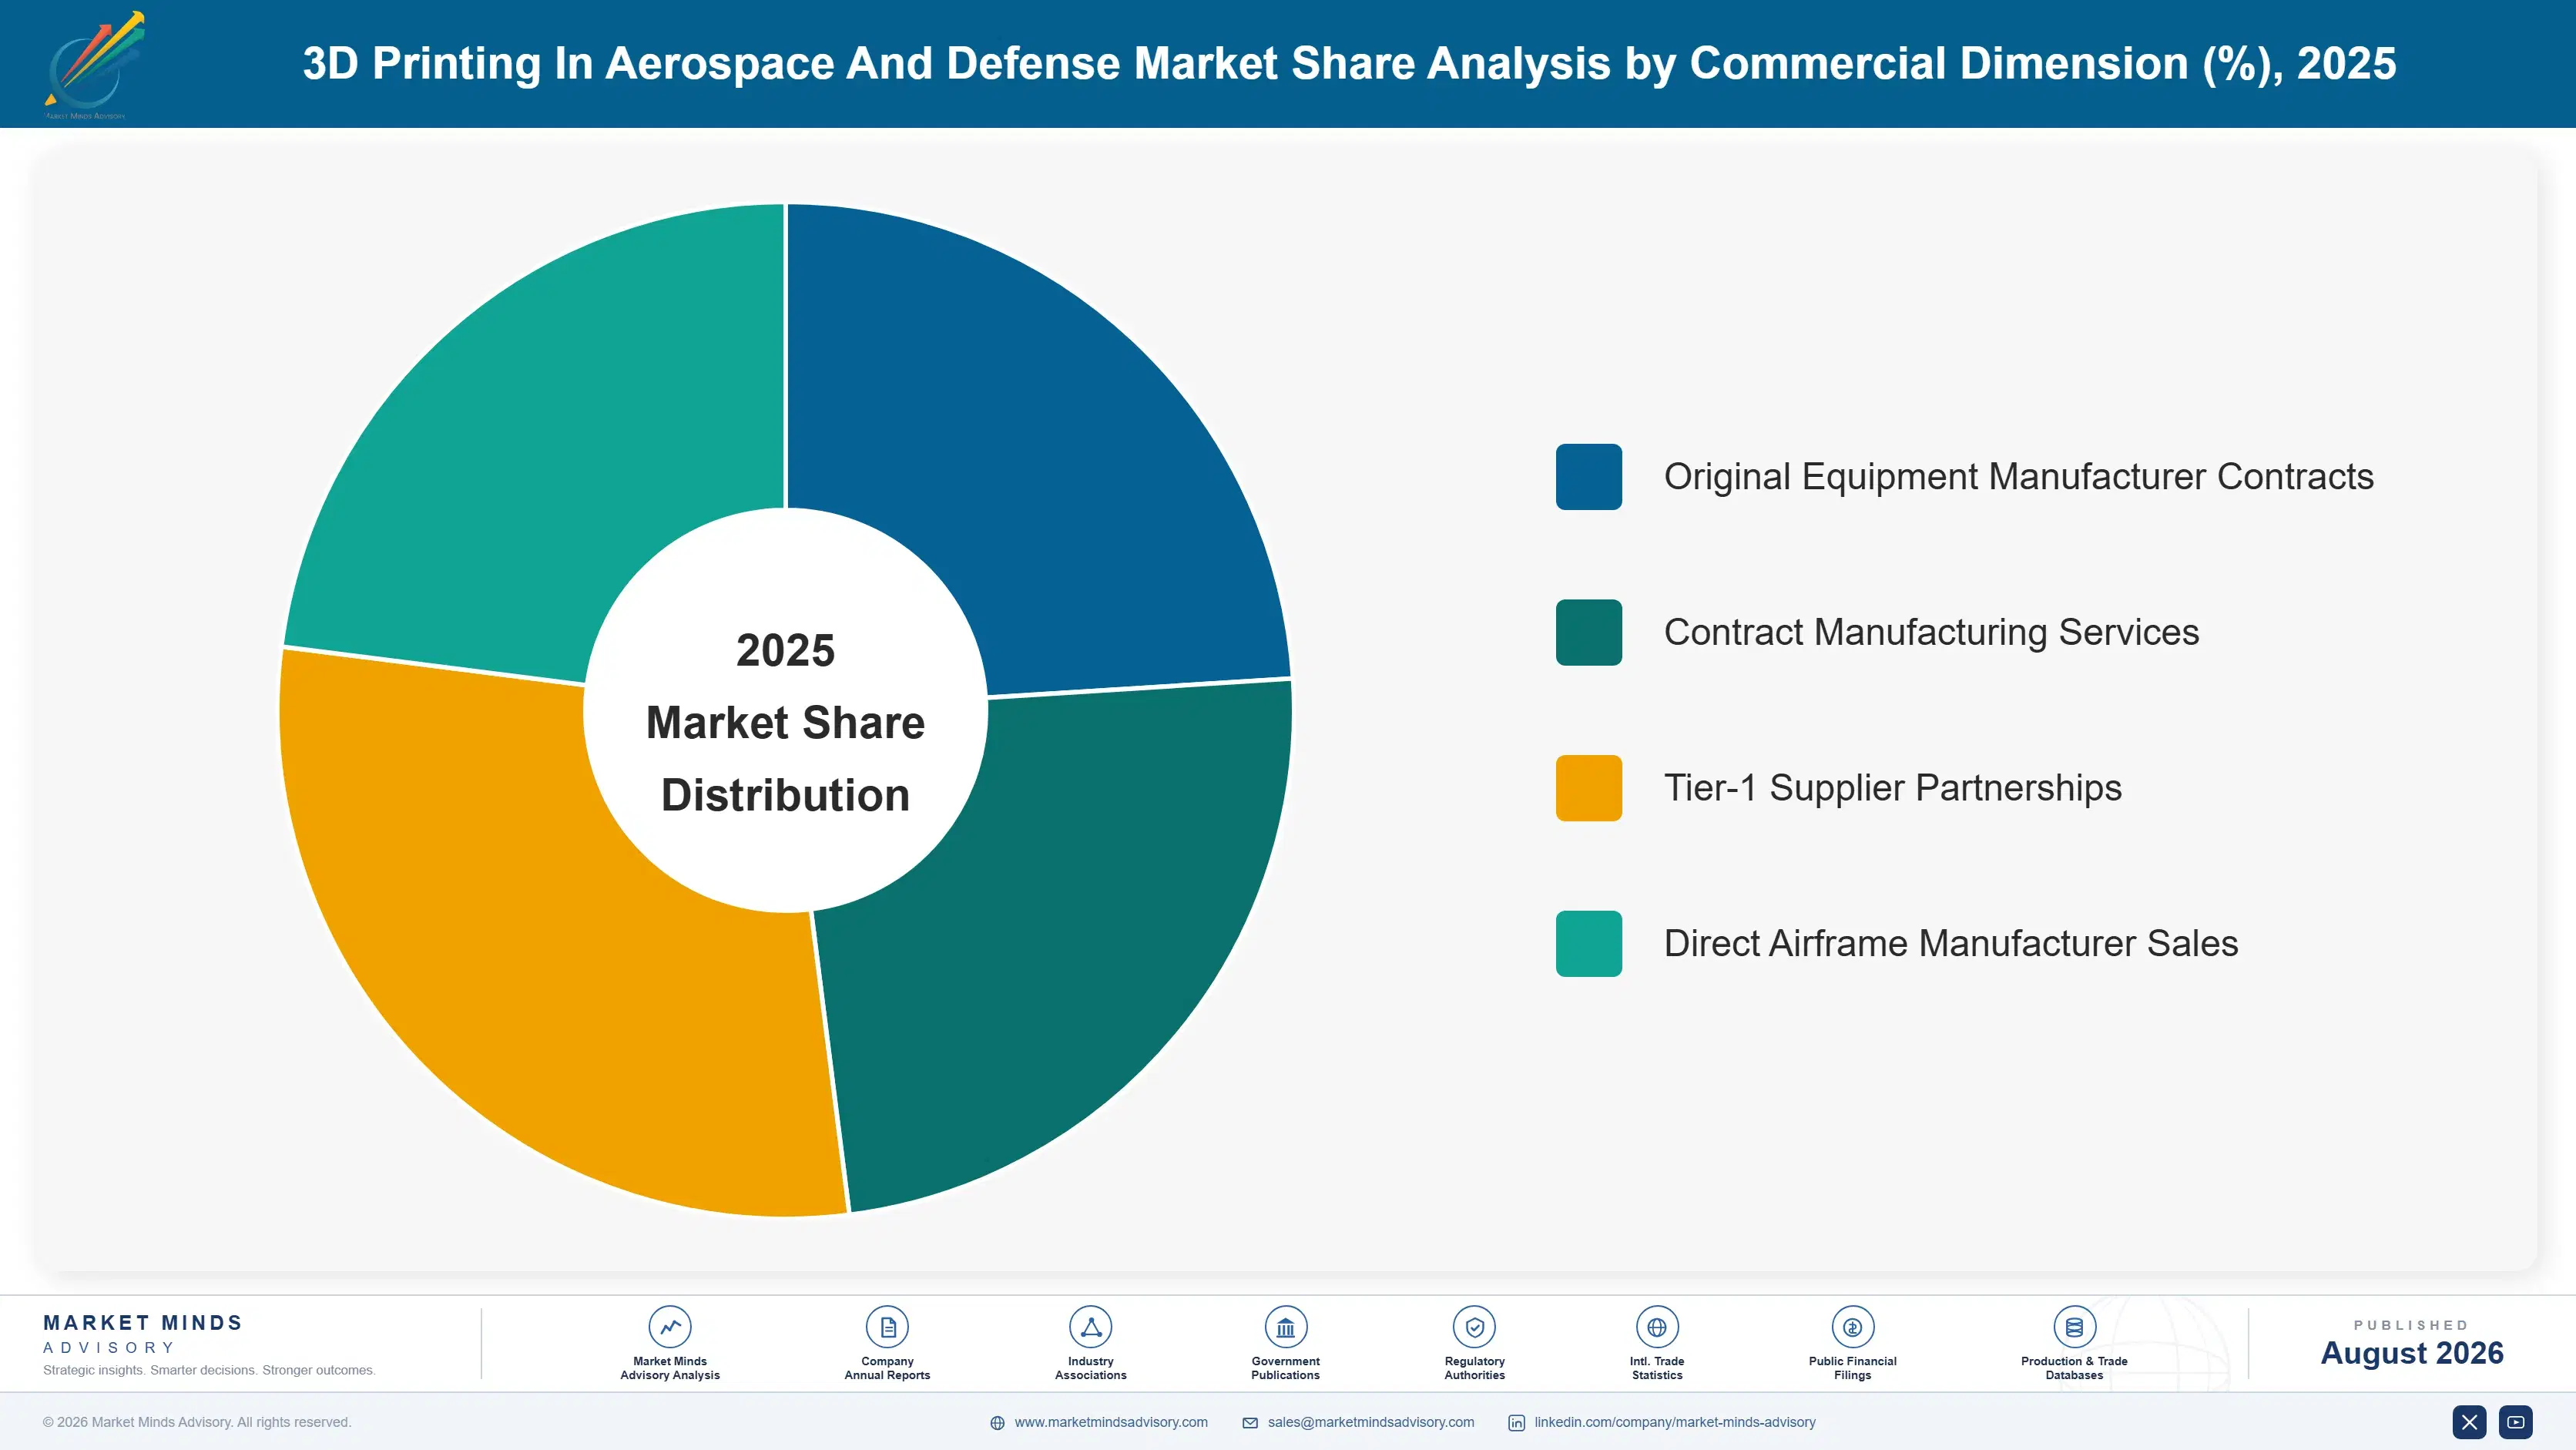Click the Regulatory Authorities shield icon

pyautogui.click(x=1474, y=1327)
